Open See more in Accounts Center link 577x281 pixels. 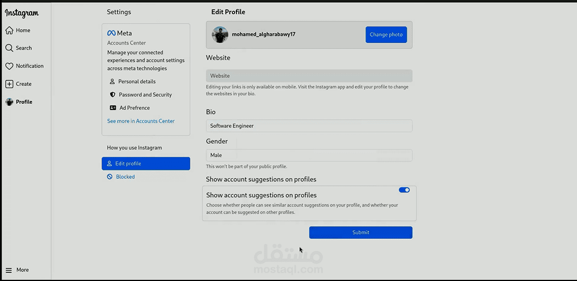[141, 121]
